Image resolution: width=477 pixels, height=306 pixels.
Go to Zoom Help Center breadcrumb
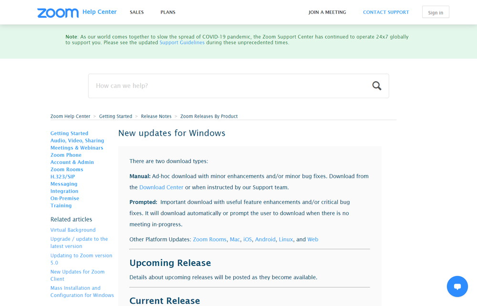pos(70,116)
